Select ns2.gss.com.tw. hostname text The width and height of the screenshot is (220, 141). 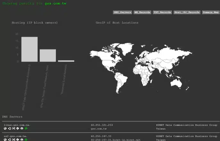click(x=15, y=136)
